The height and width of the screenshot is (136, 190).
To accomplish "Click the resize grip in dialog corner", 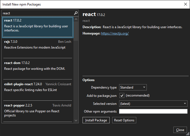I will [x=188, y=134].
